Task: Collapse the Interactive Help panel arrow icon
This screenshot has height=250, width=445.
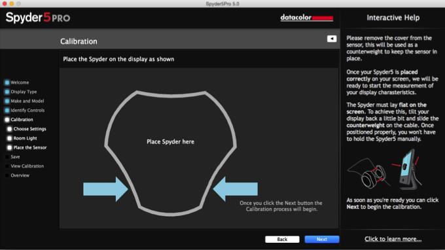Action: point(332,39)
